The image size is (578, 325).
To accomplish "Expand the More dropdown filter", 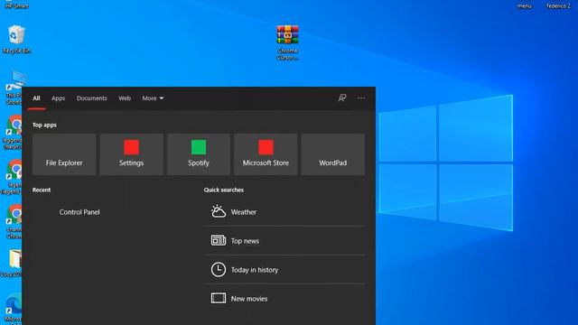I will click(153, 98).
